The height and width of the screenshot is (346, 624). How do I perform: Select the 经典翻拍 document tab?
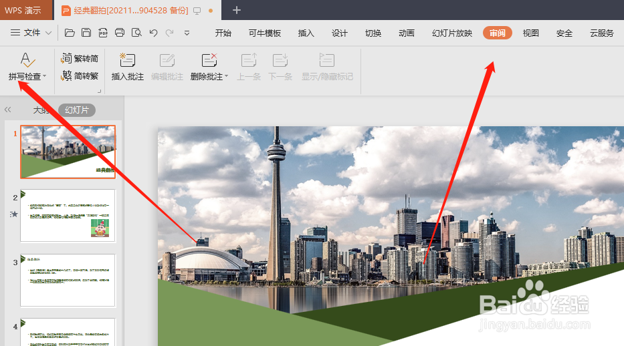(131, 10)
